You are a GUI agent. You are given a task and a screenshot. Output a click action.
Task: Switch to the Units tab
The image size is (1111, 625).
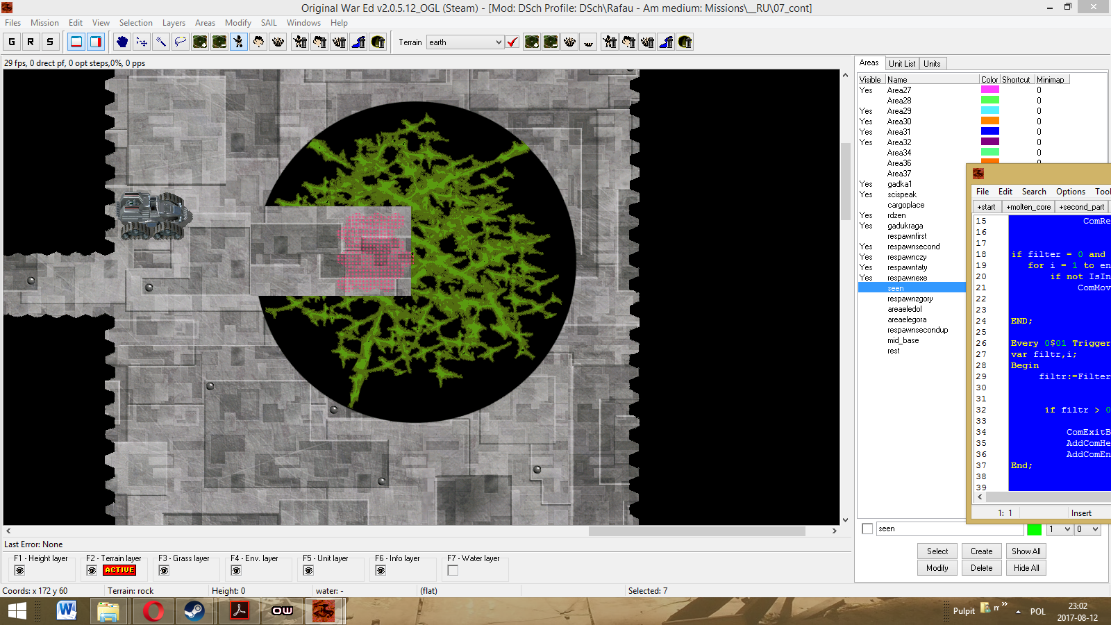point(932,64)
